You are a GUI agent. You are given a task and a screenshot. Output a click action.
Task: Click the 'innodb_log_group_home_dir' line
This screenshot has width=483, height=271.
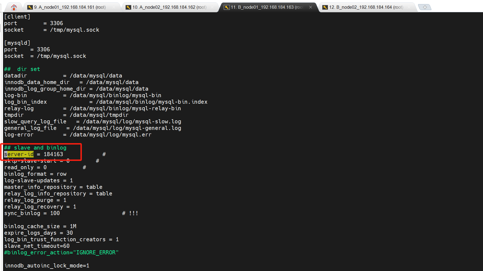point(76,89)
